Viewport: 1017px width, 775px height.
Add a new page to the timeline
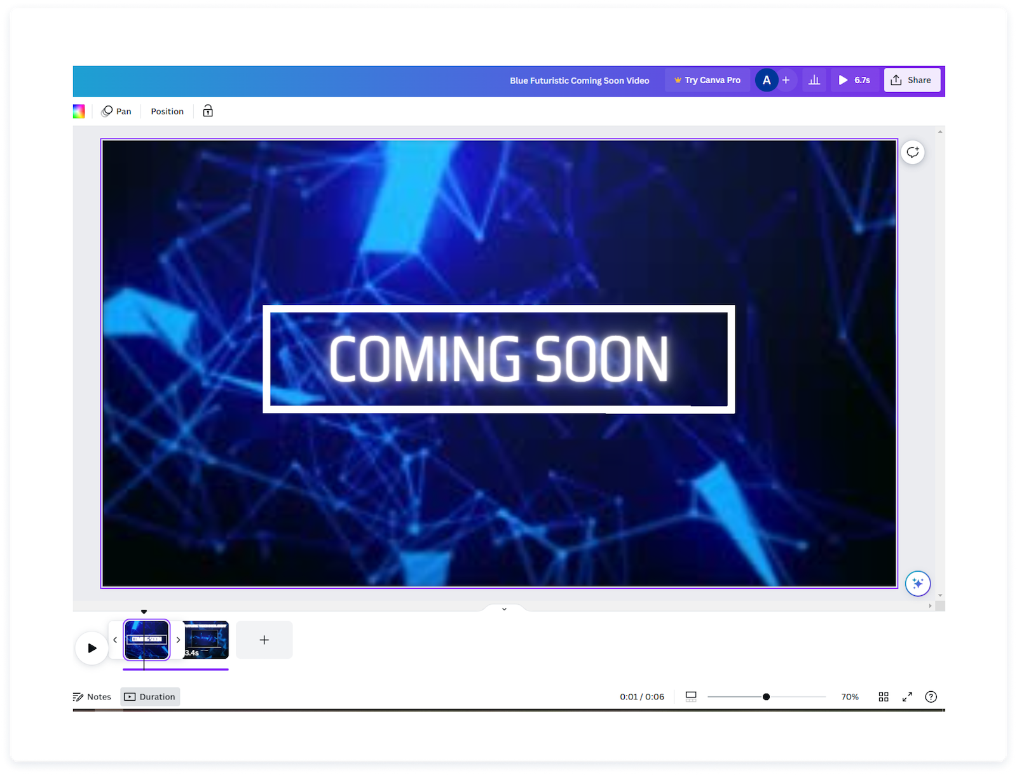264,640
